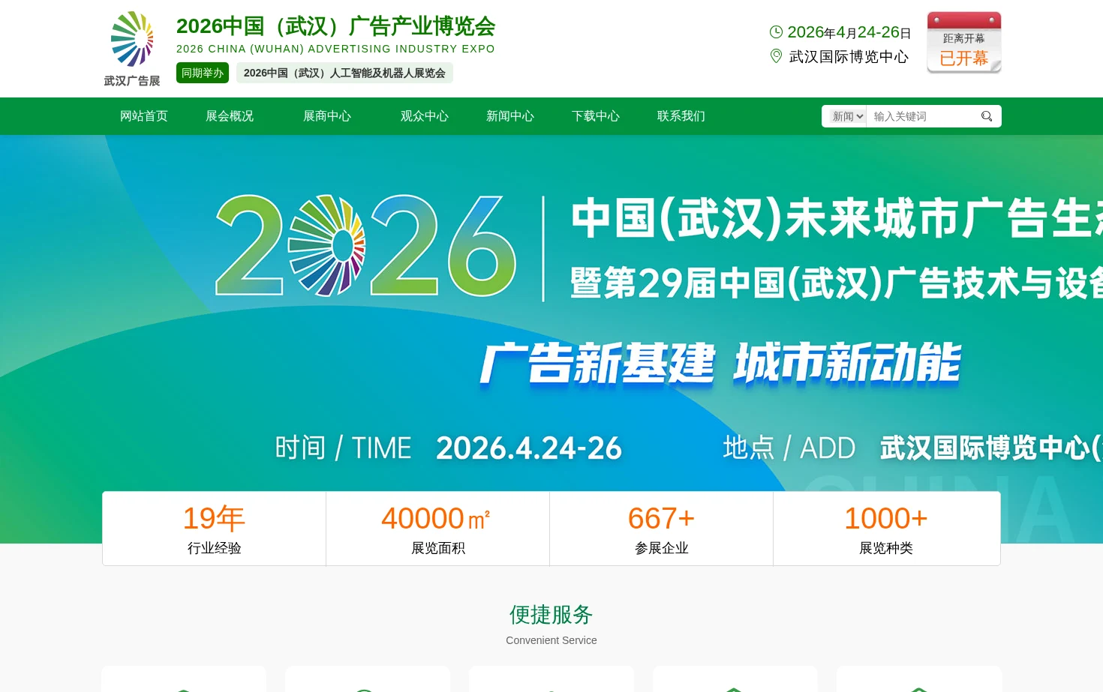Click the 40000㎡ 展览面积 stat card
The height and width of the screenshot is (692, 1103).
pos(438,529)
